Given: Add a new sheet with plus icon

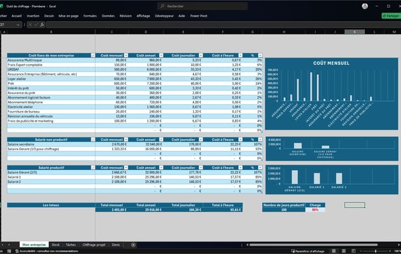Looking at the screenshot, I should pyautogui.click(x=133, y=245).
